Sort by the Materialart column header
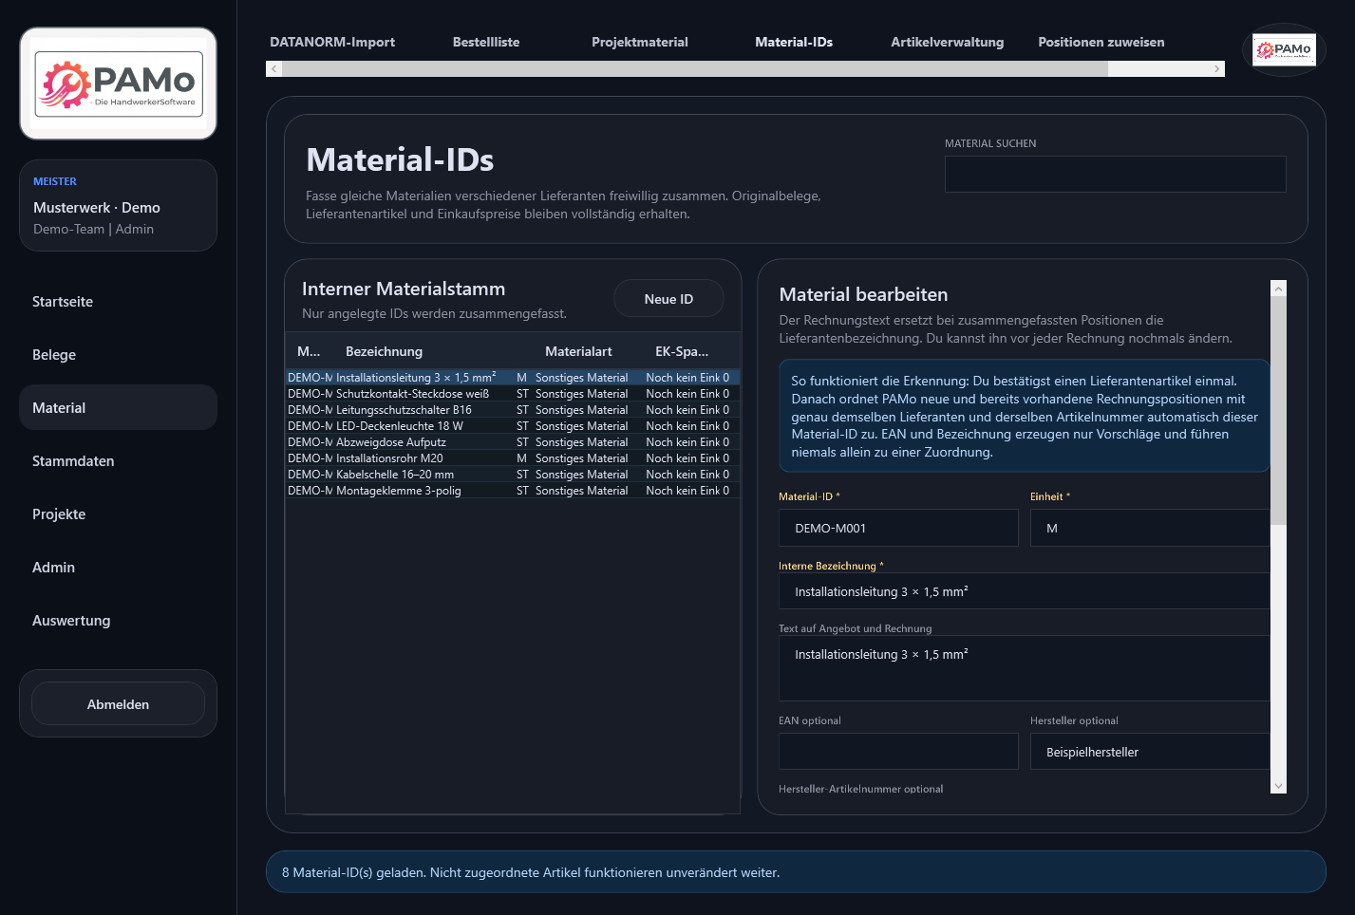 coord(578,351)
